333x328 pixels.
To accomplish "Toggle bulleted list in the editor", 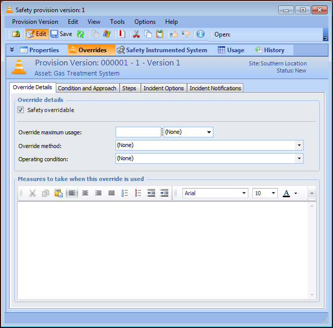I will pos(125,193).
